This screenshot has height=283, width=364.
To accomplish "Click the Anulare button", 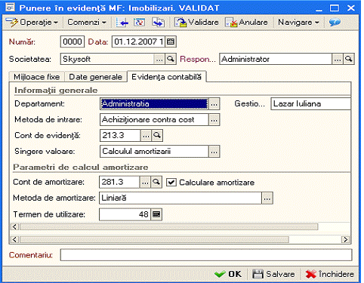I will 246,23.
